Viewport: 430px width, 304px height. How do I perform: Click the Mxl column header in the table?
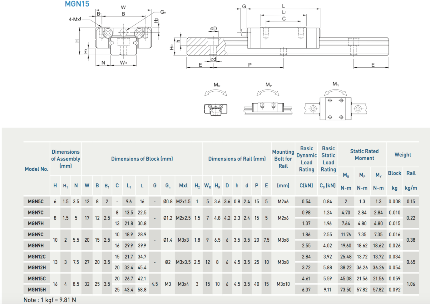click(183, 186)
